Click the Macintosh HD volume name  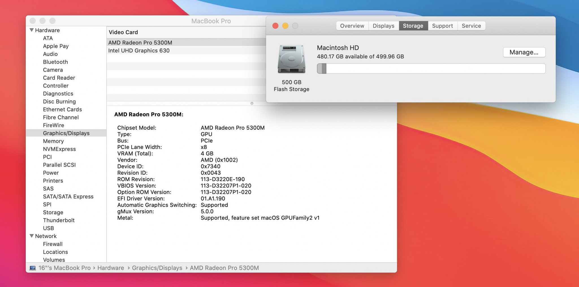338,48
